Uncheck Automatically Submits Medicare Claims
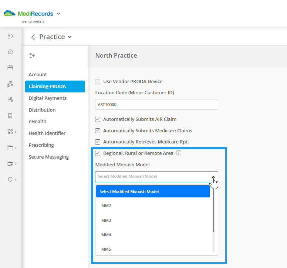The image size is (287, 268). click(98, 130)
